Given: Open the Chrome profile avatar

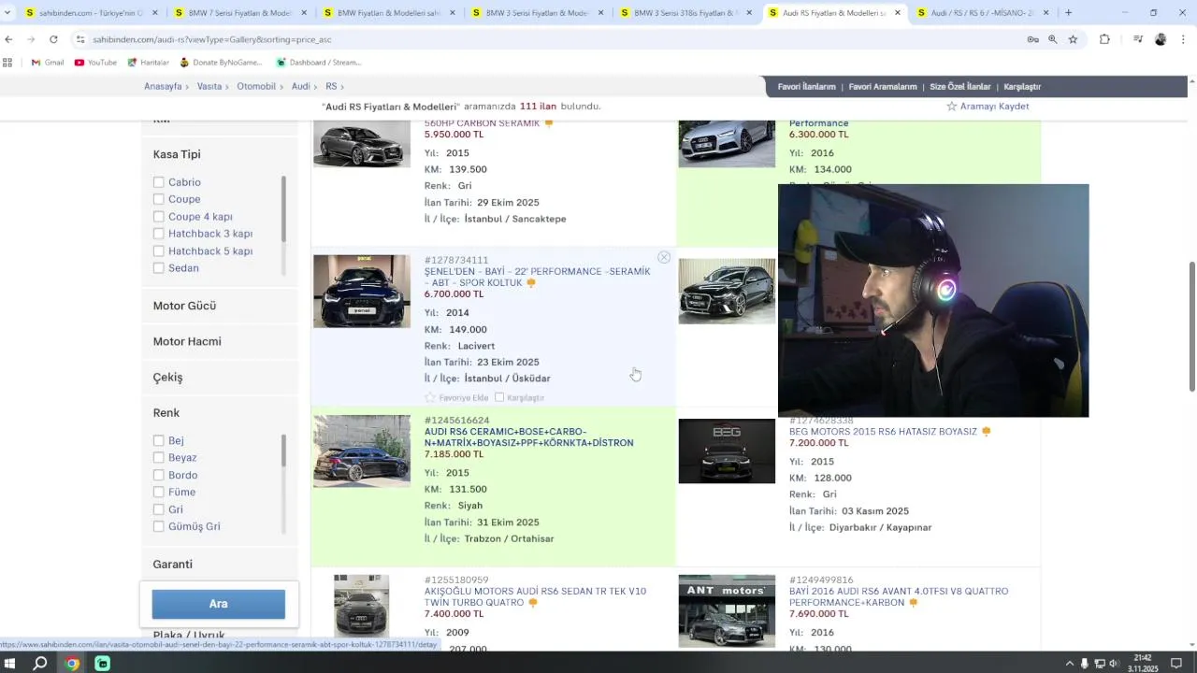Looking at the screenshot, I should click(1161, 39).
